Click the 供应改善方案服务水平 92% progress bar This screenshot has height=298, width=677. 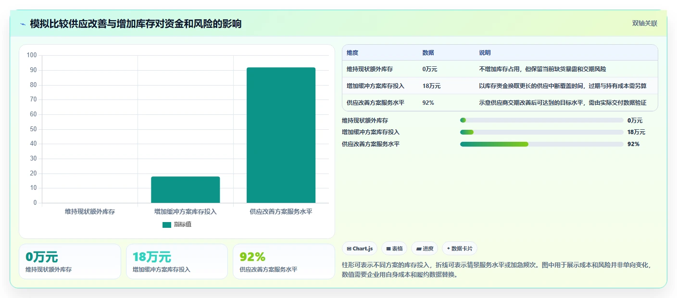tap(541, 144)
